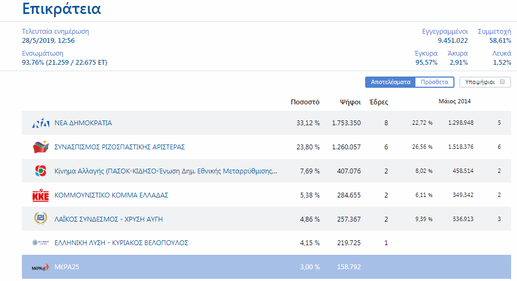Open the ΜέΡΑ25 party link
The height and width of the screenshot is (281, 517).
tap(67, 267)
